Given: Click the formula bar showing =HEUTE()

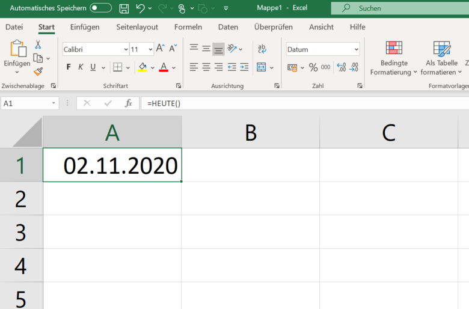Looking at the screenshot, I should [301, 103].
